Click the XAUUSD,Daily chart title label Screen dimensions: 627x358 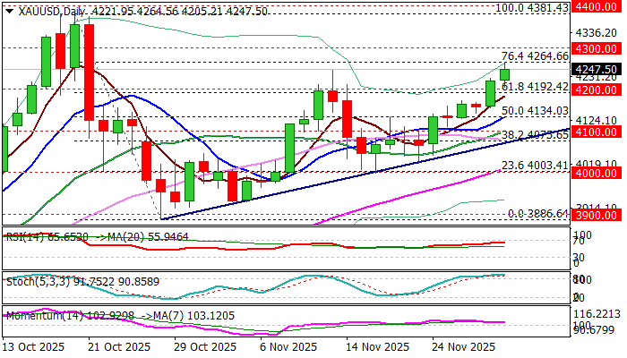click(x=47, y=11)
